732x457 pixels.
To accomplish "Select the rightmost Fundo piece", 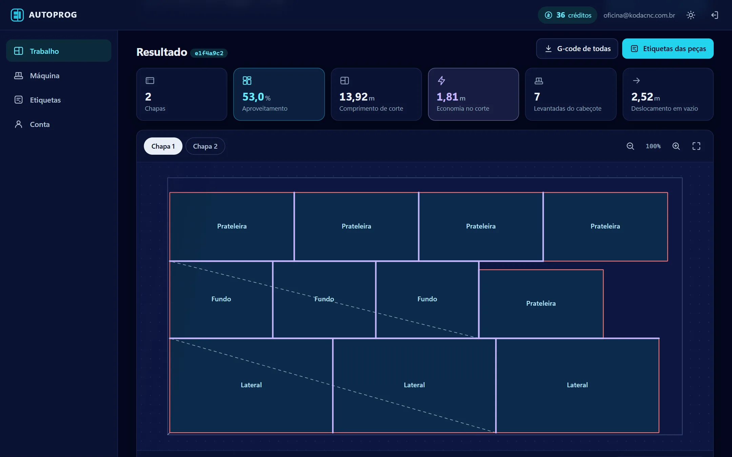I will (x=427, y=299).
